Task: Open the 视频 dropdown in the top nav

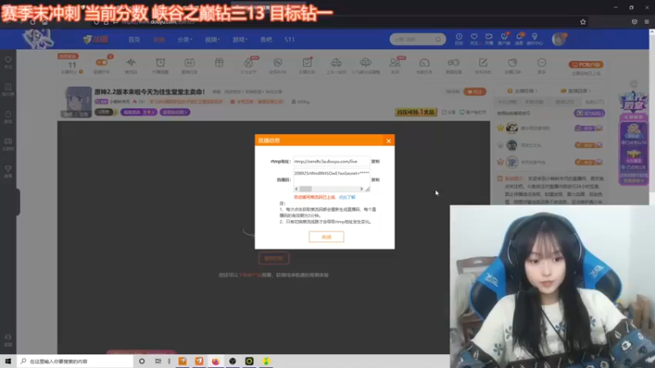Action: (x=212, y=39)
